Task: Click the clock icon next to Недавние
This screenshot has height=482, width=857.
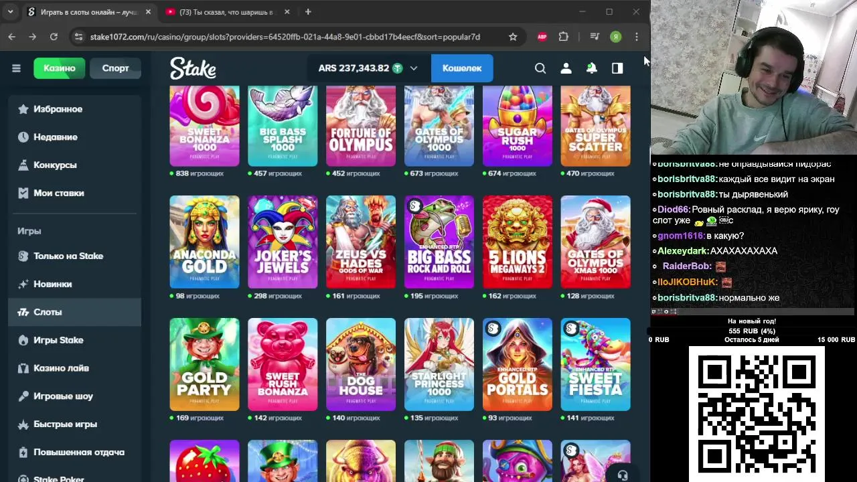Action: 23,137
